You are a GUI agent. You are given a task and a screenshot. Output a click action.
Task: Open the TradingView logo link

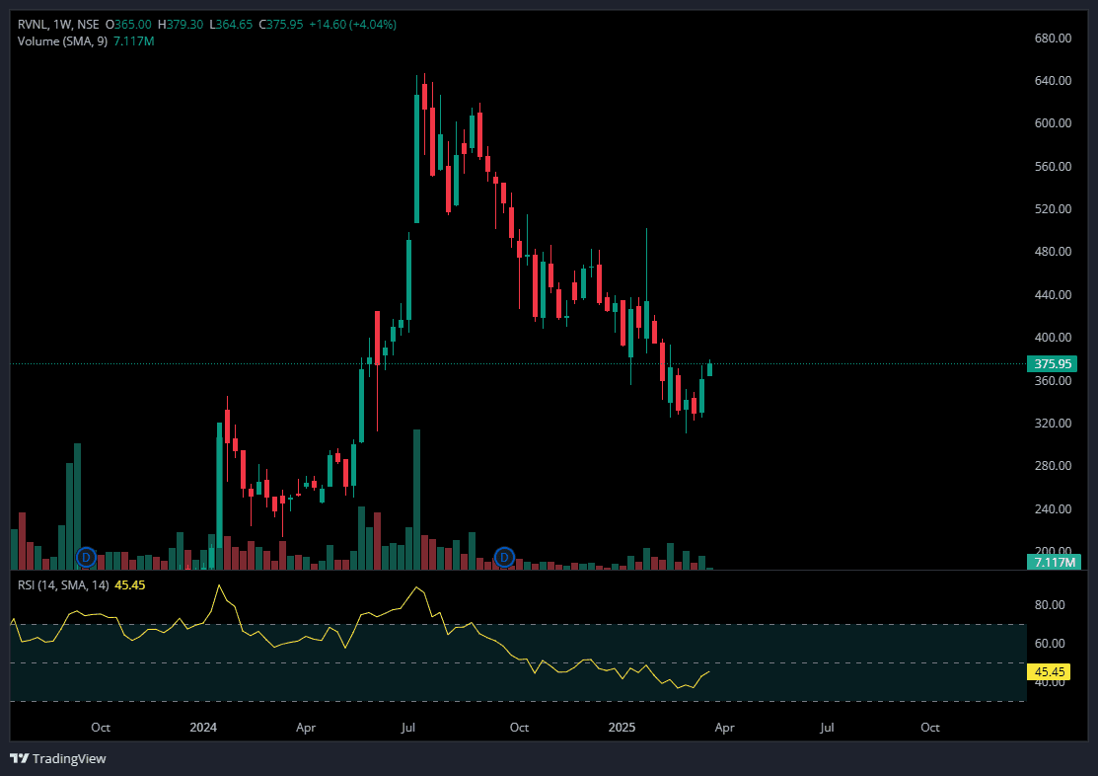click(58, 758)
